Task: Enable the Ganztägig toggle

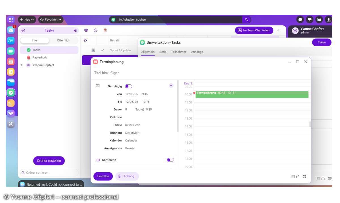Action: click(128, 86)
